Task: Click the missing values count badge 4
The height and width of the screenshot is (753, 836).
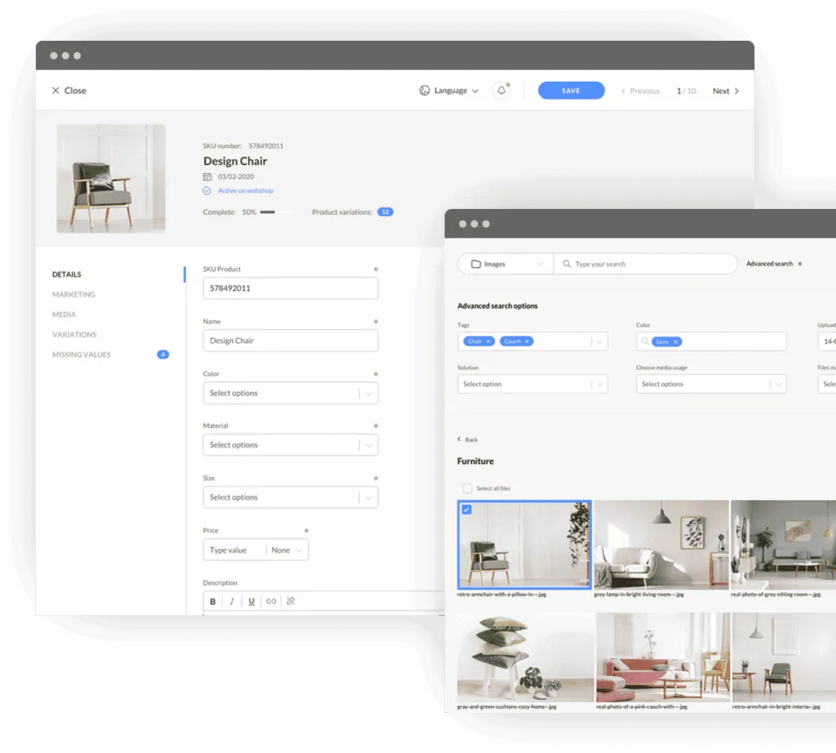Action: (x=162, y=354)
